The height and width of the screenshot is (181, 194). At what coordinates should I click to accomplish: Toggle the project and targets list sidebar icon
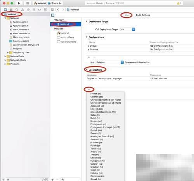53,15
